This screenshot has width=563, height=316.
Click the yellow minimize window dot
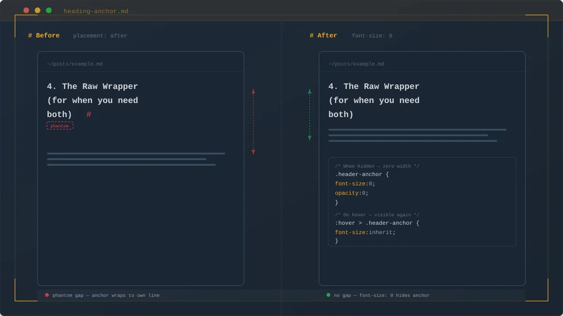[38, 10]
